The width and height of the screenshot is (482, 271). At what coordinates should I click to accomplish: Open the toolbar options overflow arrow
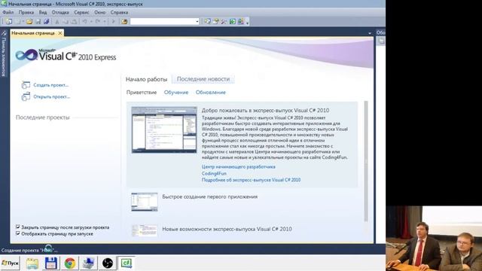click(x=247, y=22)
